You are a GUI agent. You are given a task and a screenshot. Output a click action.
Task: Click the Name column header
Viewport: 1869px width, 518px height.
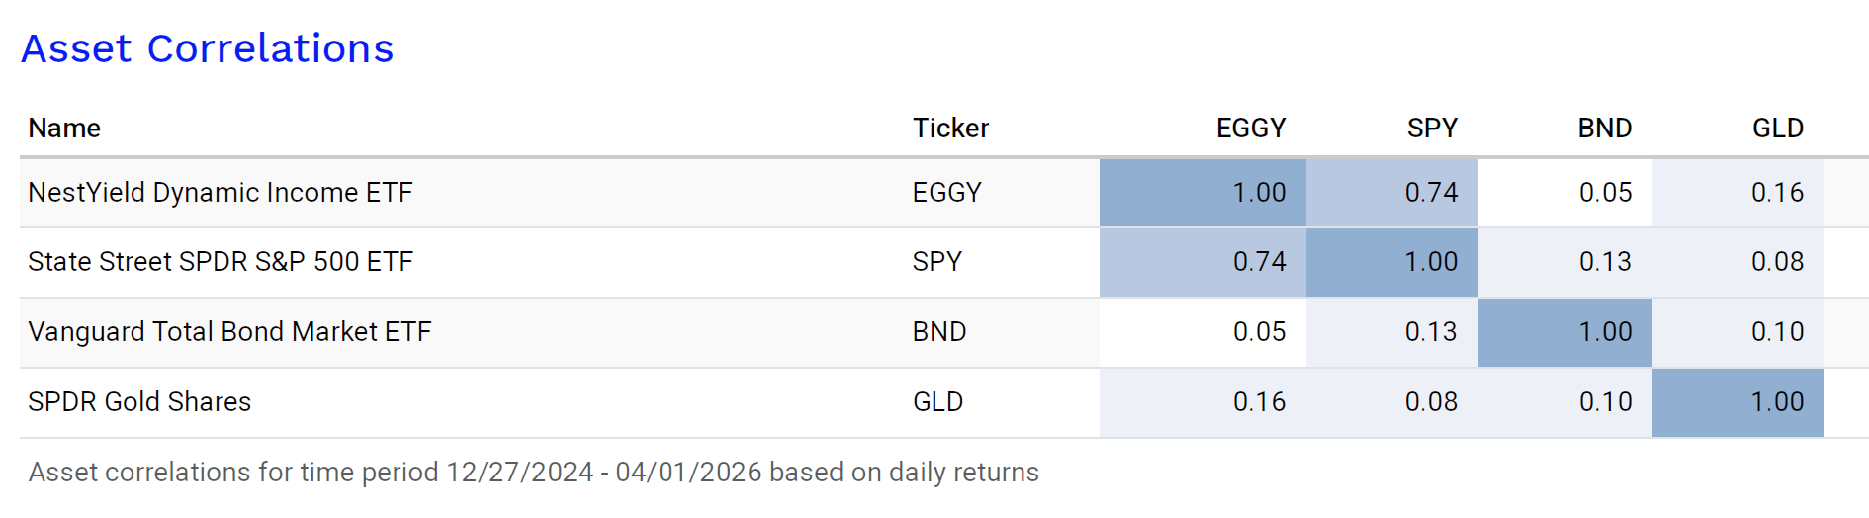click(x=64, y=128)
